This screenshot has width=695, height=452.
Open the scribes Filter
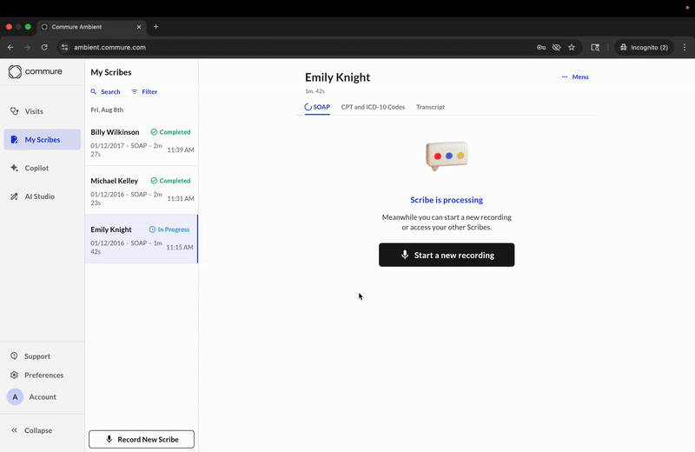(144, 92)
